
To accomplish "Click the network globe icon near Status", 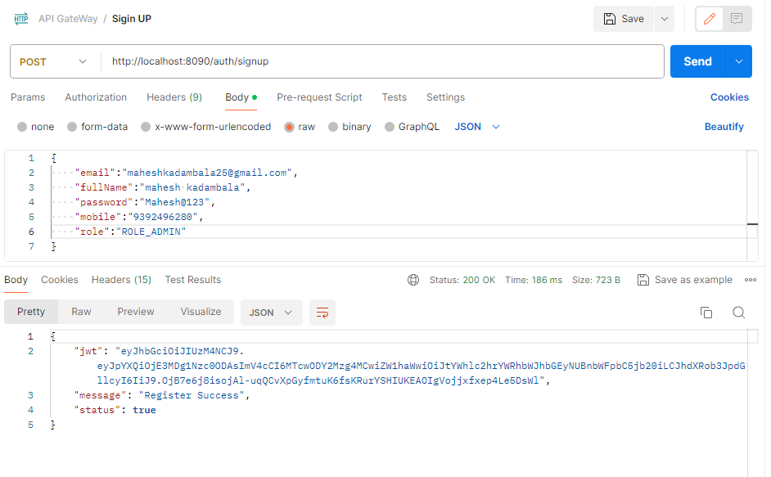I will [x=413, y=279].
